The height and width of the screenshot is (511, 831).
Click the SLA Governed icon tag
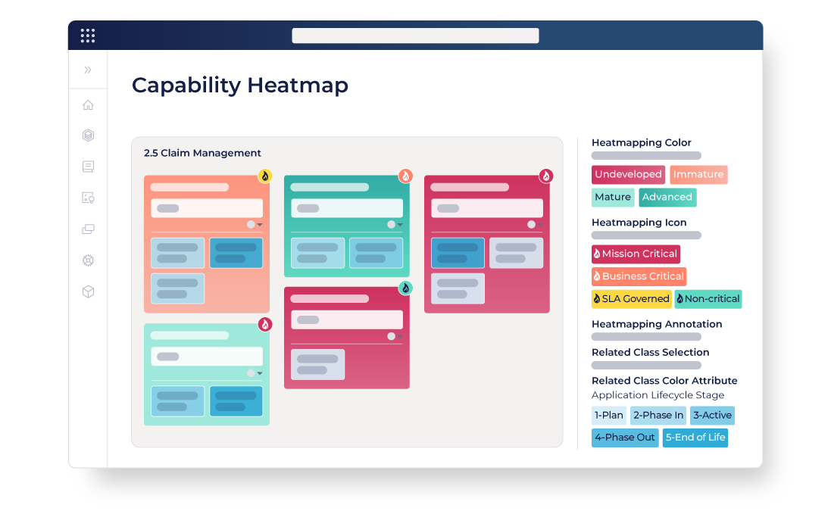click(x=631, y=299)
